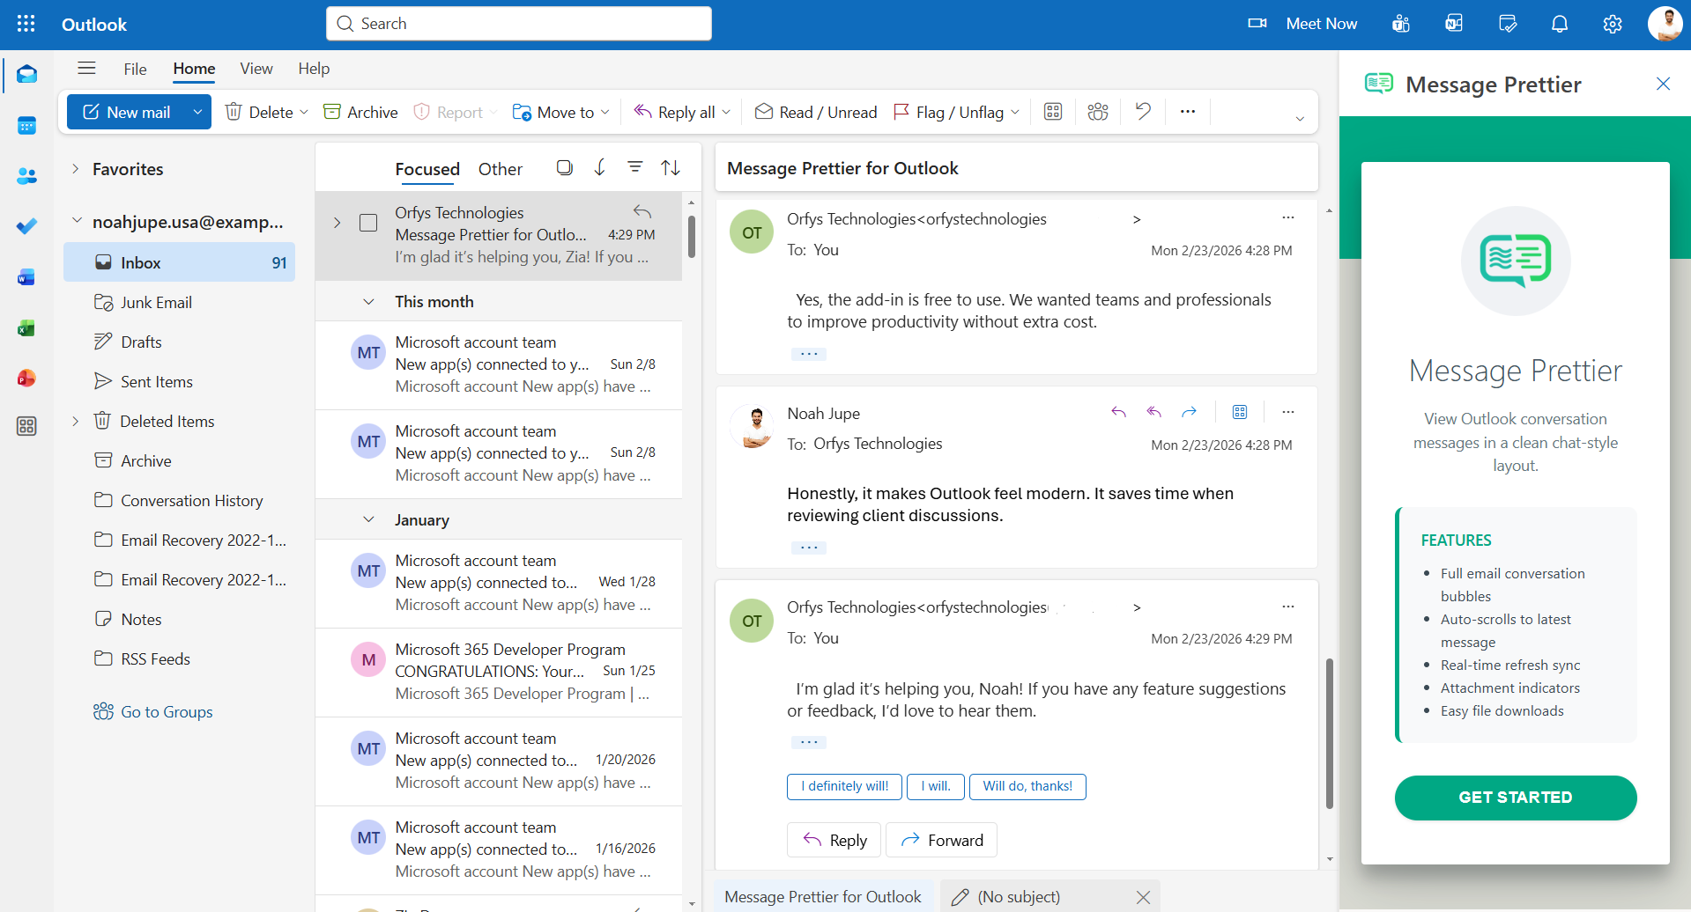Open more ribbon options ellipsis
Viewport: 1691px width, 912px height.
tap(1188, 112)
